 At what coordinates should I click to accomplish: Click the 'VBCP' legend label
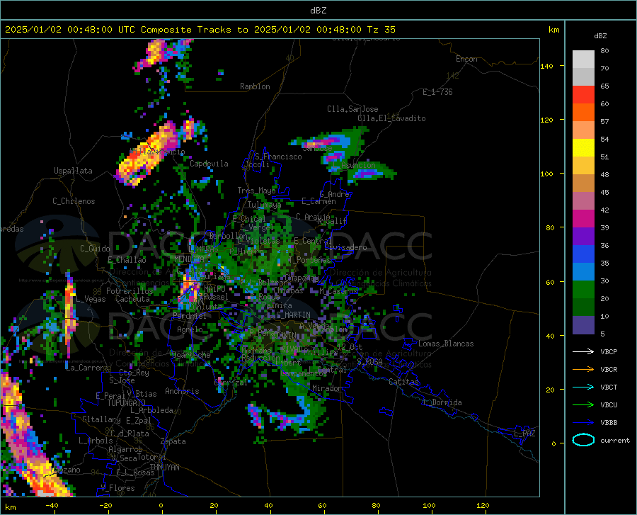[x=609, y=351]
